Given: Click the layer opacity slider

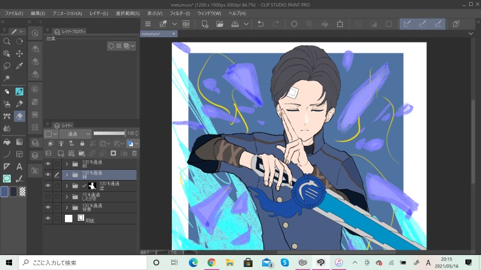Looking at the screenshot, I should [109, 133].
